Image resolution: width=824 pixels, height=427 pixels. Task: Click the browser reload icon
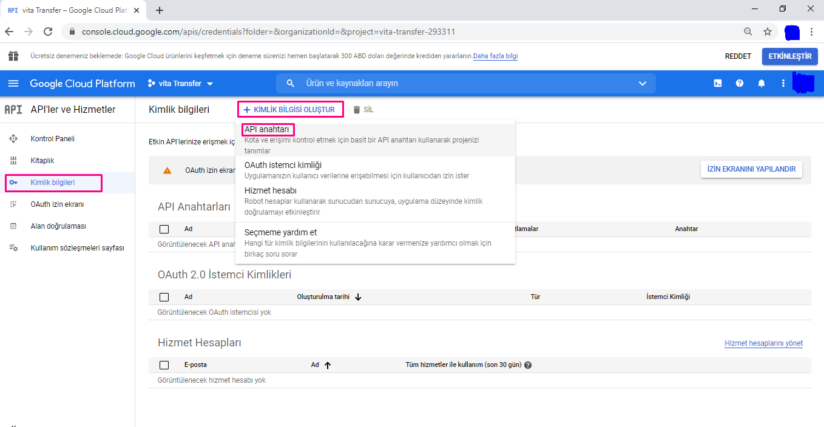(x=48, y=32)
